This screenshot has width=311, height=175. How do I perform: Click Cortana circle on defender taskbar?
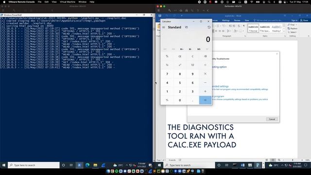click(x=219, y=165)
